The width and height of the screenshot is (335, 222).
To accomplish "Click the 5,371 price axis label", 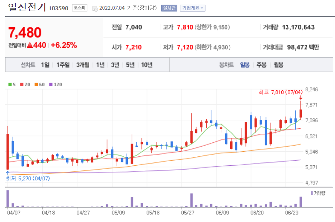I will point(312,167).
